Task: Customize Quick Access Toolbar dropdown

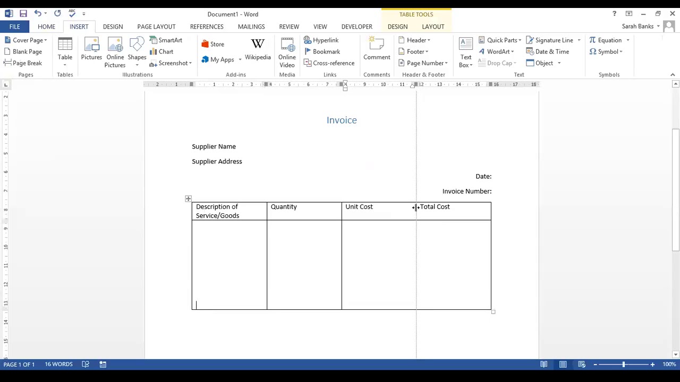Action: click(83, 14)
